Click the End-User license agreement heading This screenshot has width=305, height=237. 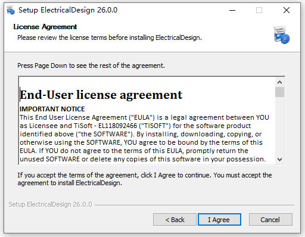[101, 95]
